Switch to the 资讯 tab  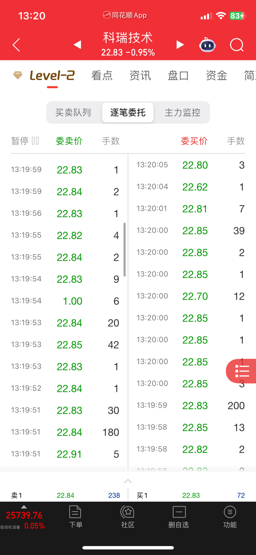(x=140, y=75)
